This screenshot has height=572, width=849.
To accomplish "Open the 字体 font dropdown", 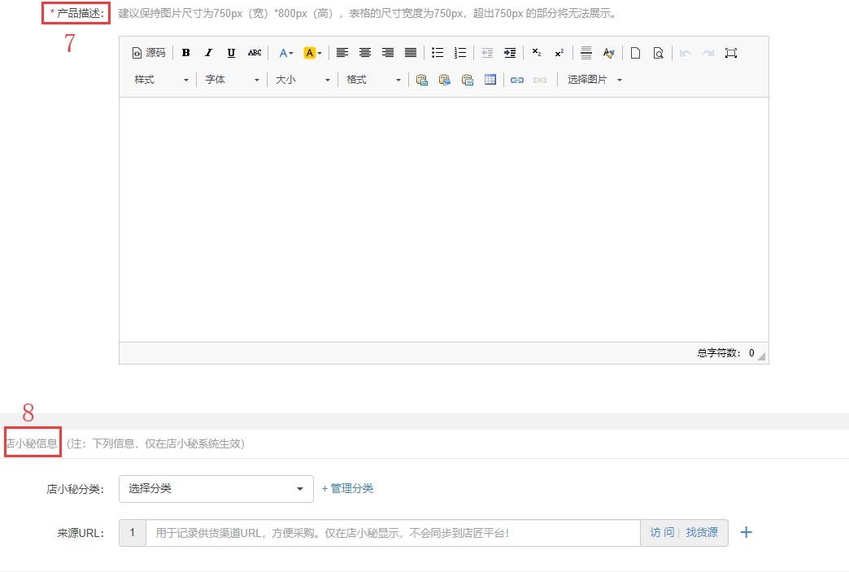I will coord(233,80).
